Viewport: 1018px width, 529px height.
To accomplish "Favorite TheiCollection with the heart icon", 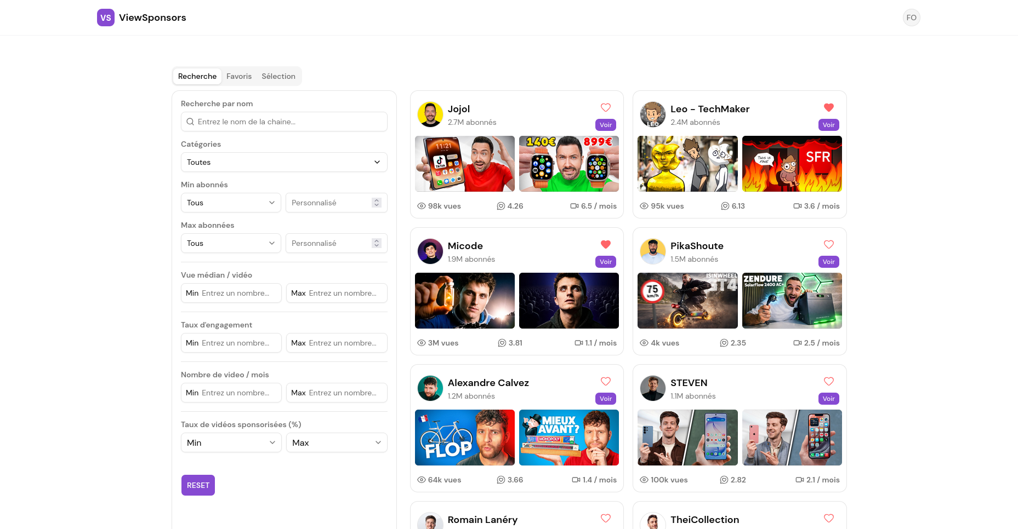I will 829,518.
